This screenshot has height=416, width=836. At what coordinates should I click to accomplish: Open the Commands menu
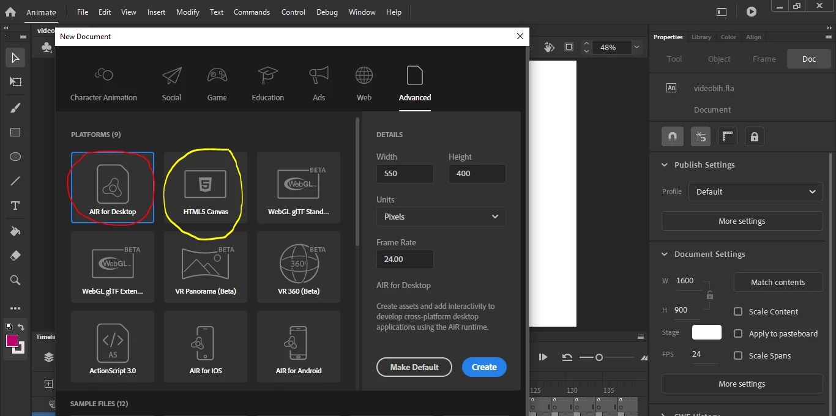point(252,12)
